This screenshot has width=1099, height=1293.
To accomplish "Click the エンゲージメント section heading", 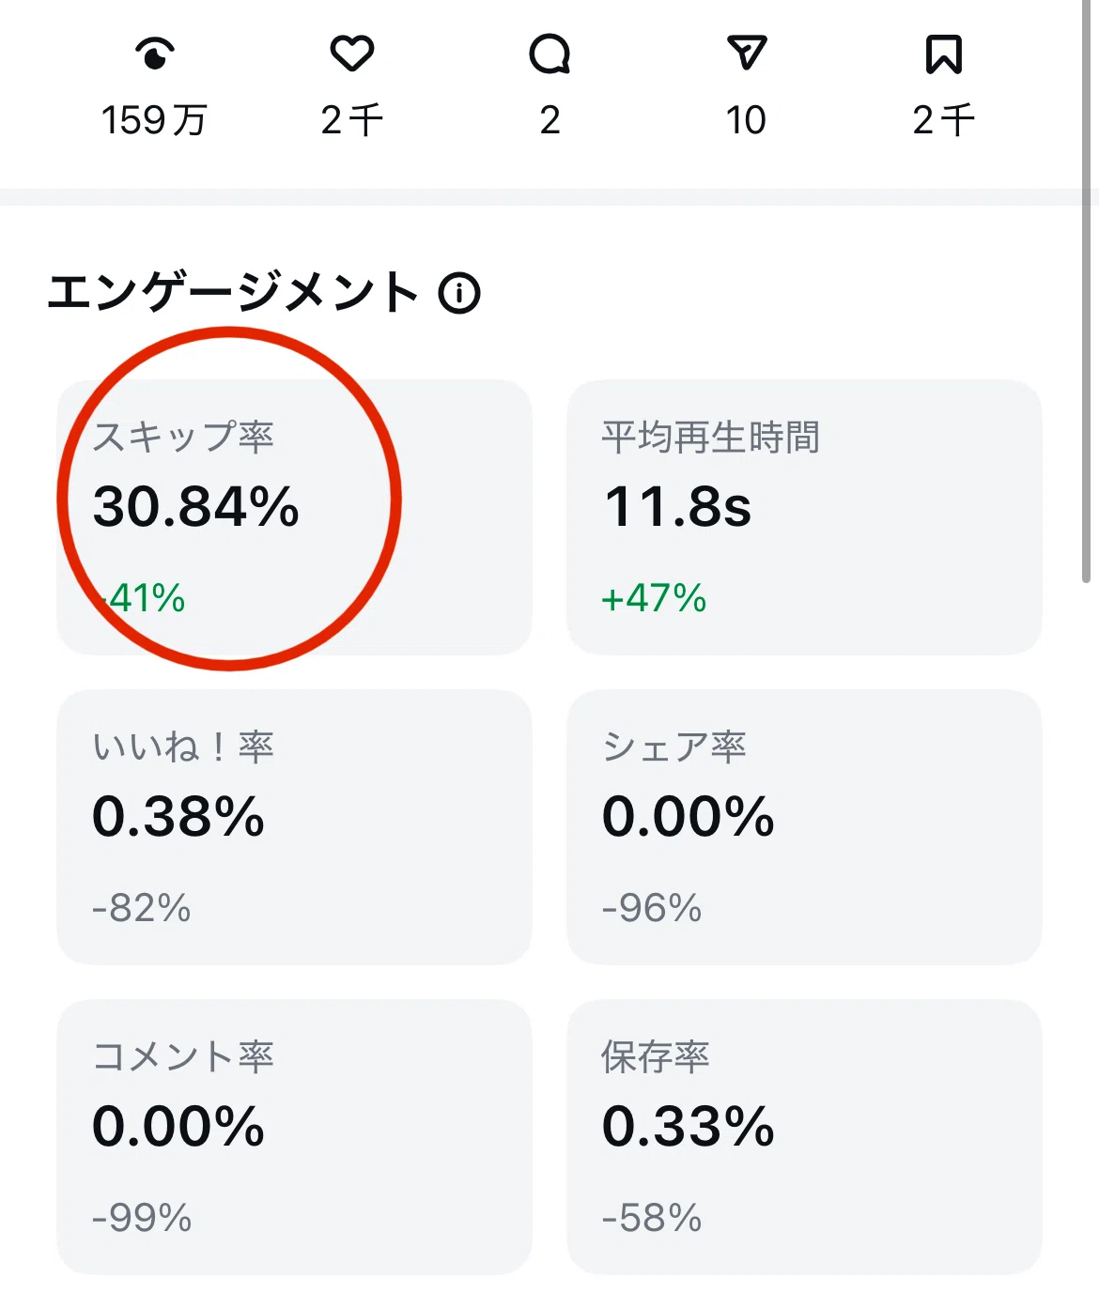I will 233,292.
